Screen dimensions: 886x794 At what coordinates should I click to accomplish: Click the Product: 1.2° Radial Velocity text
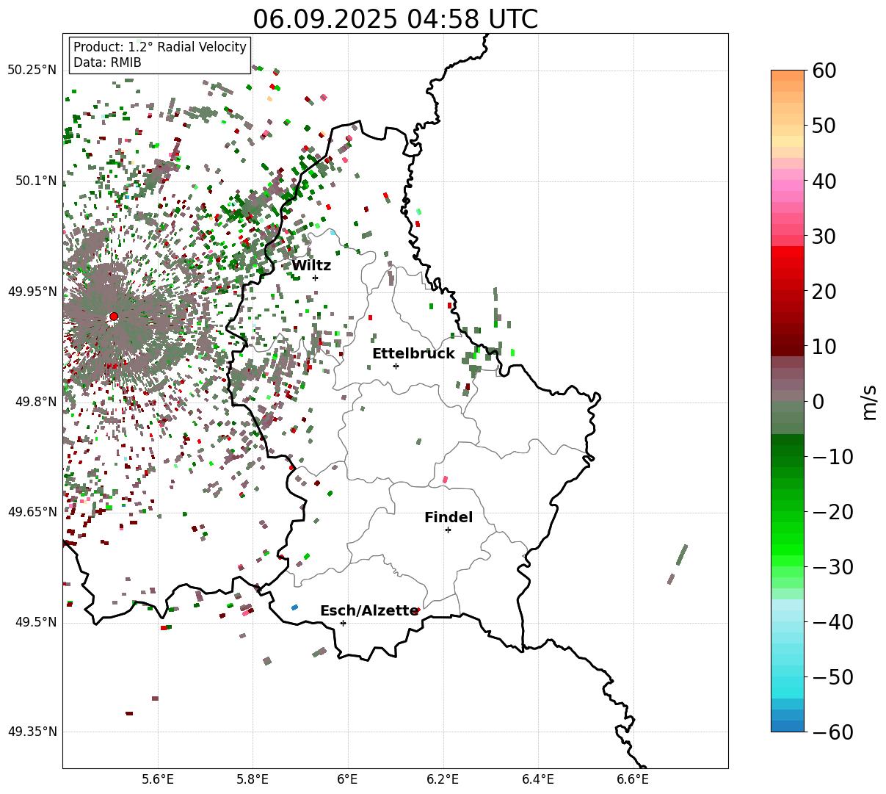(x=160, y=47)
